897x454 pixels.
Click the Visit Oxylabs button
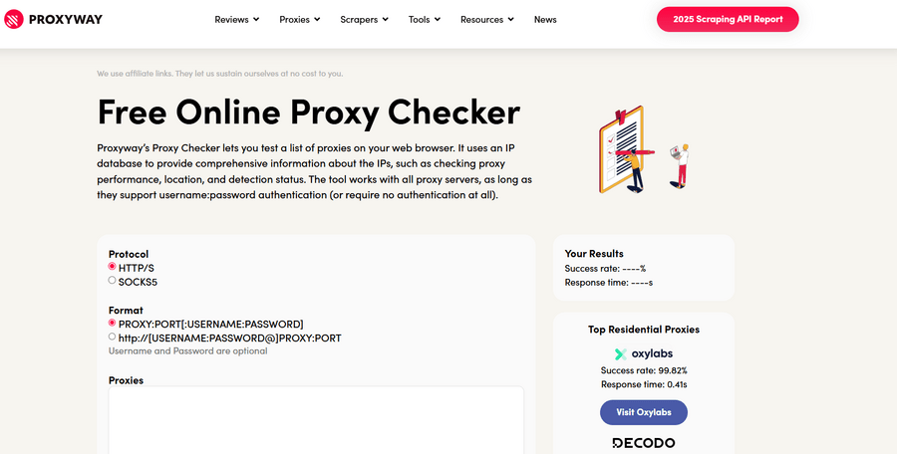coord(643,412)
